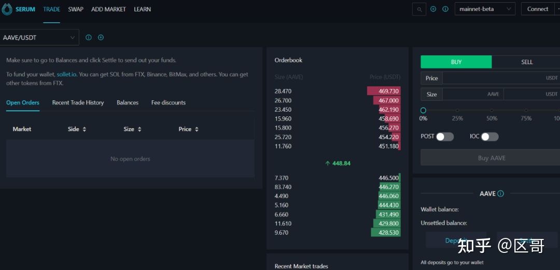The height and width of the screenshot is (270, 560).
Task: Click bid size 7.370 in orderbook
Action: [x=282, y=178]
